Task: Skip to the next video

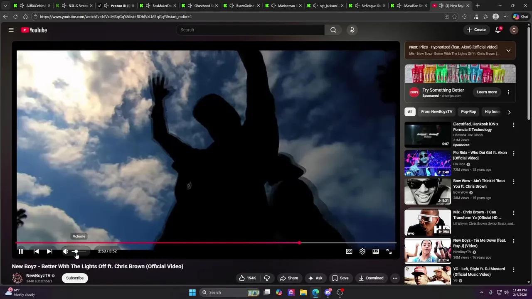Action: [49, 251]
